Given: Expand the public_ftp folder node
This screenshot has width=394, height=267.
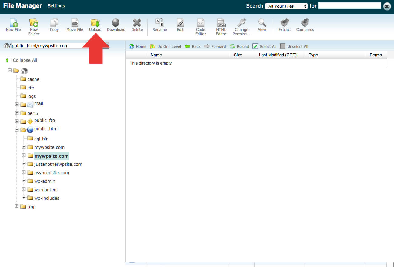Looking at the screenshot, I should (17, 121).
